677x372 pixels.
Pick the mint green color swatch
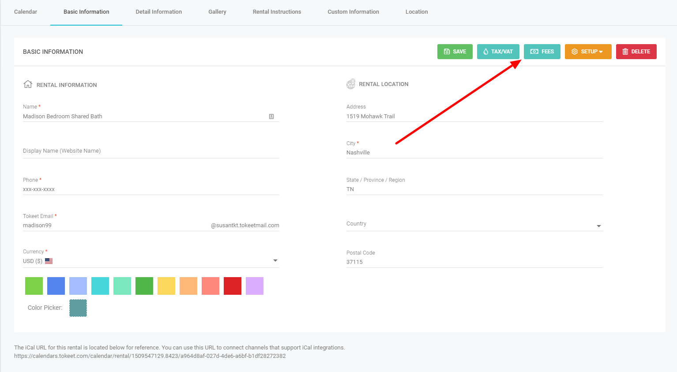pos(122,286)
